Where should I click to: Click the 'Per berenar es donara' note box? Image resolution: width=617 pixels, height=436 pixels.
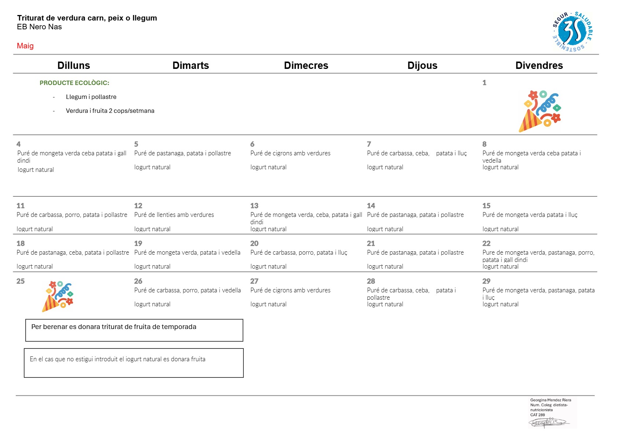(134, 330)
